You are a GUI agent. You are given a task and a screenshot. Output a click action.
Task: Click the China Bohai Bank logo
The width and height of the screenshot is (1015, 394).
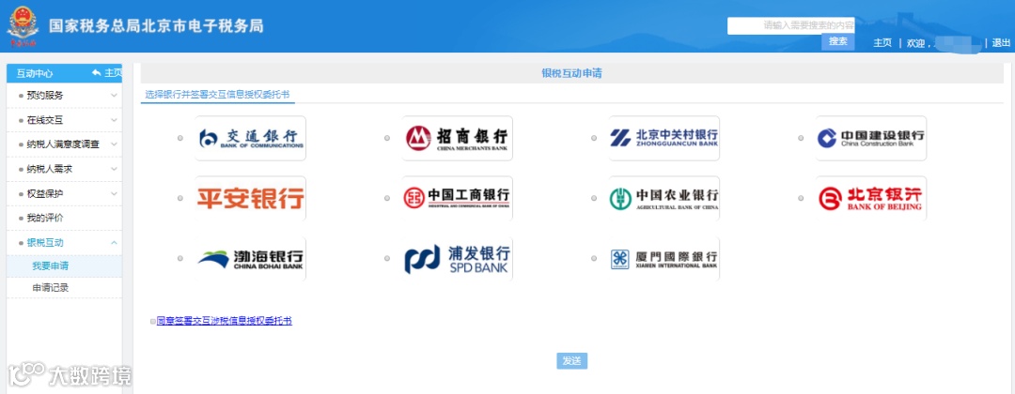click(251, 258)
